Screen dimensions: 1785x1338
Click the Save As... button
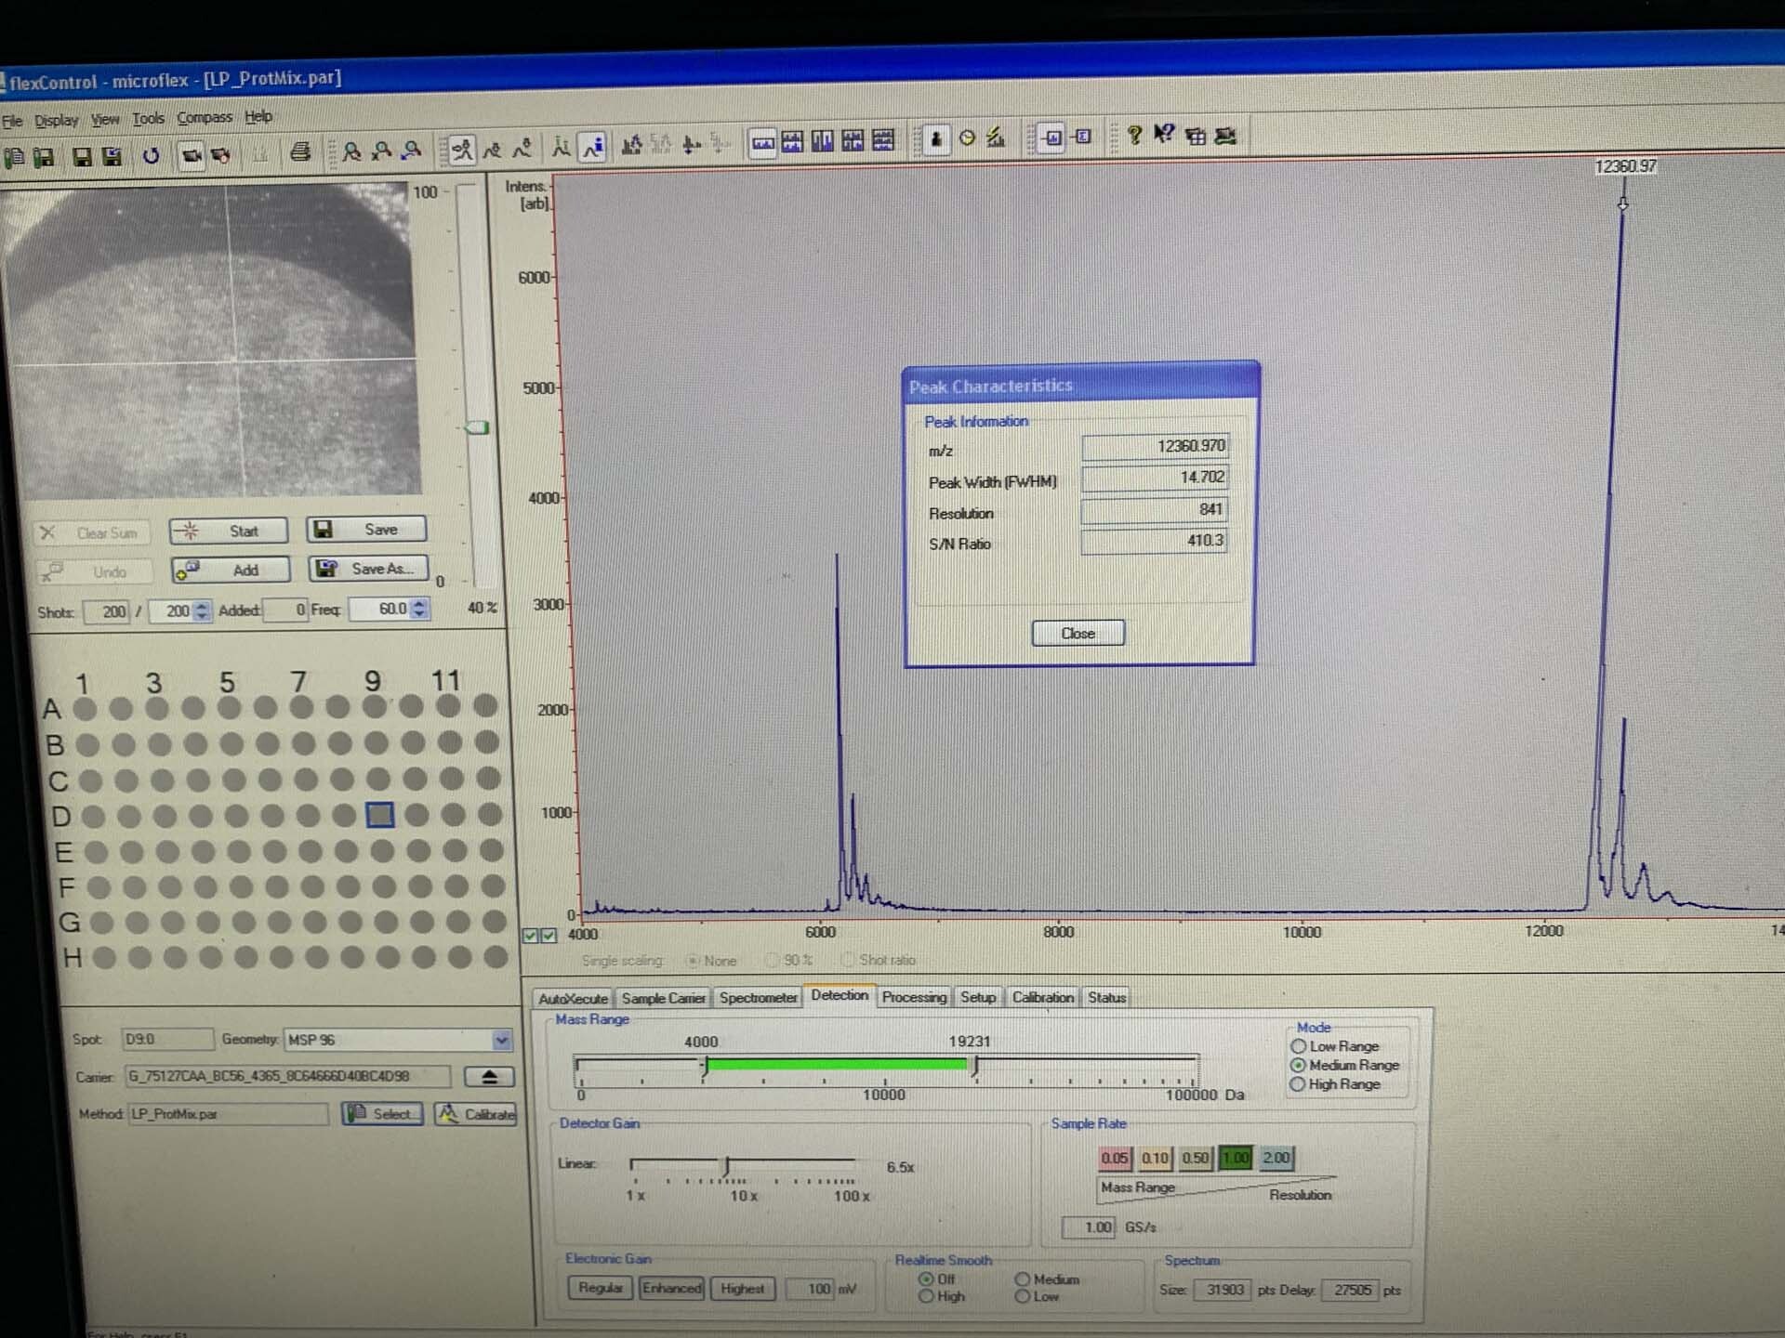click(368, 569)
